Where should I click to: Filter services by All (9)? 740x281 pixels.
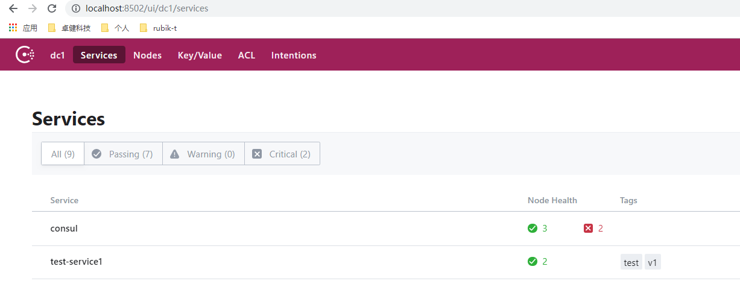(x=63, y=154)
